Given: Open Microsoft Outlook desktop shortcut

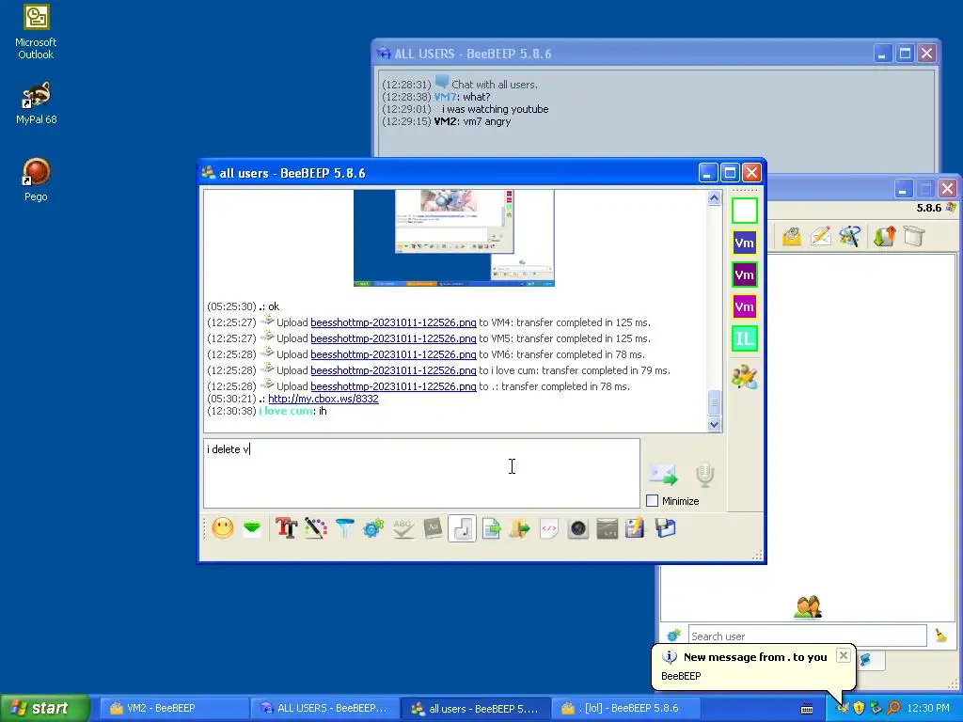Looking at the screenshot, I should [36, 32].
